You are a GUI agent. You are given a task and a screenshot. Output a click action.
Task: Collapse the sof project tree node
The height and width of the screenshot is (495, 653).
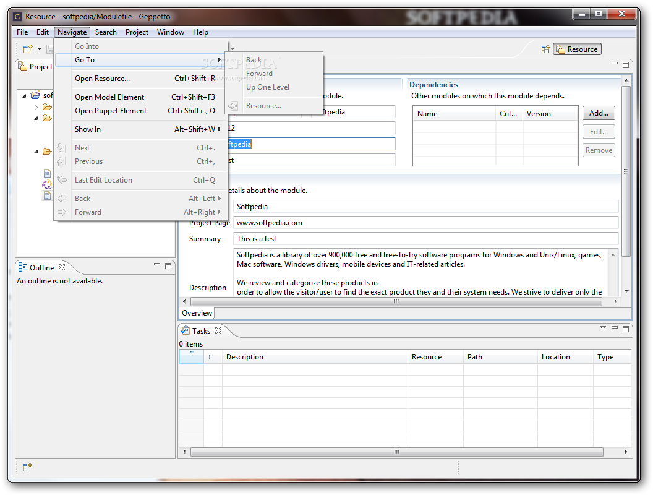(x=24, y=96)
